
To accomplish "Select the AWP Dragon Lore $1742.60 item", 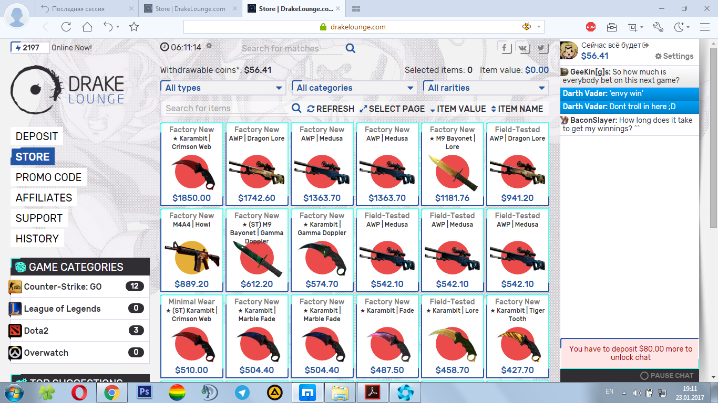I will (257, 164).
